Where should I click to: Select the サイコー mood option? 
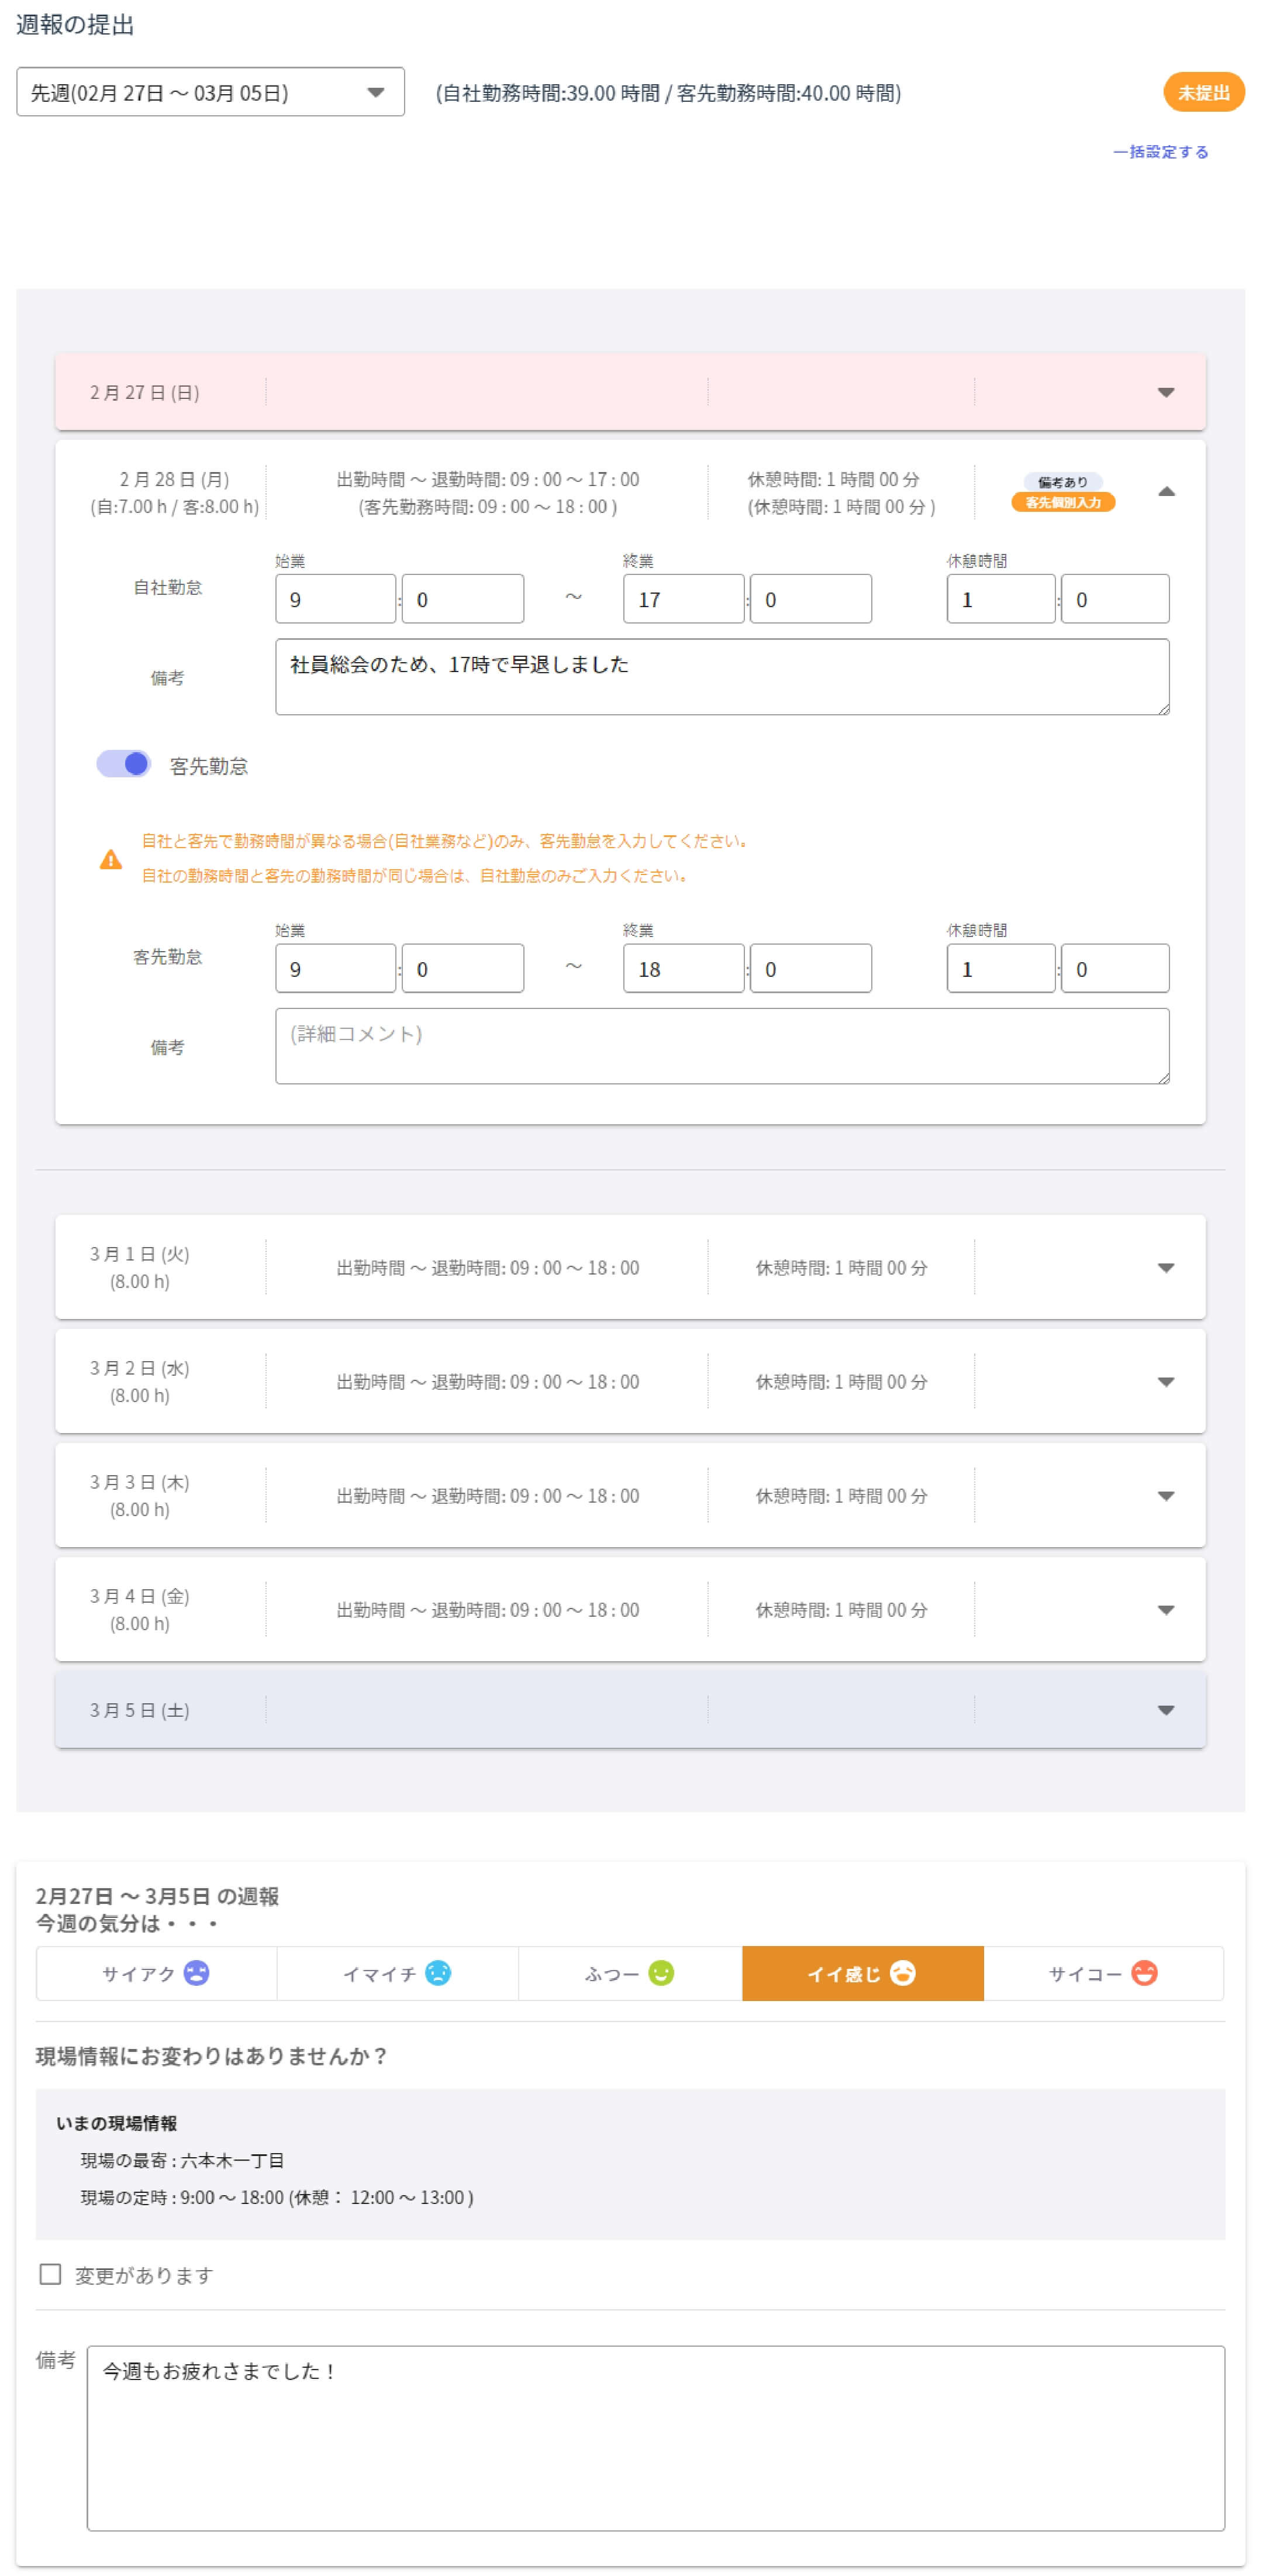click(x=1103, y=1973)
